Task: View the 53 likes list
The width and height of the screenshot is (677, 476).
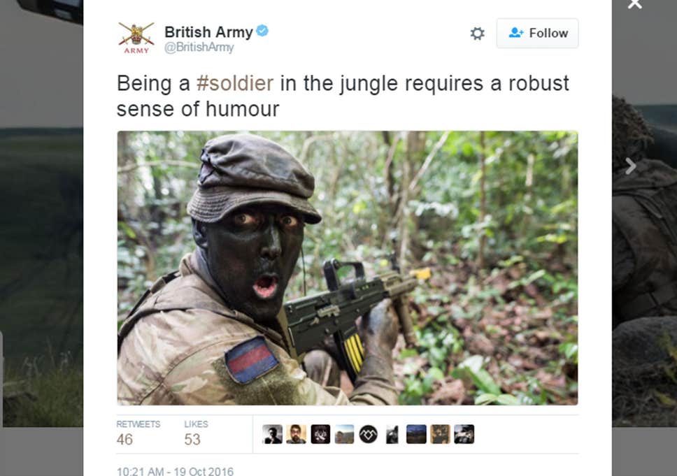Action: pyautogui.click(x=196, y=433)
